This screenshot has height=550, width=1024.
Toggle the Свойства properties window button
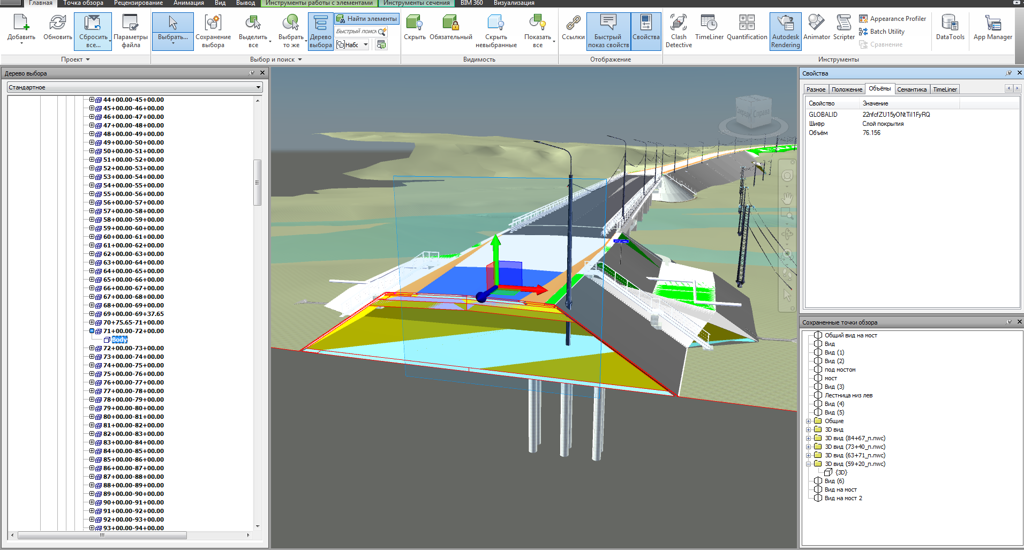pyautogui.click(x=646, y=31)
